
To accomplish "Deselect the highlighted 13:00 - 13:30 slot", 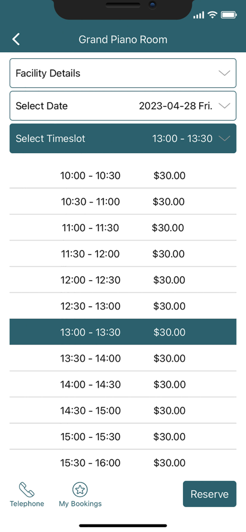I will [x=123, y=332].
